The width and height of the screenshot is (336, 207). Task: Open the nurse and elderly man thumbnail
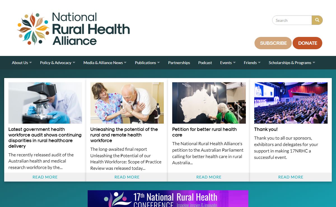click(127, 103)
